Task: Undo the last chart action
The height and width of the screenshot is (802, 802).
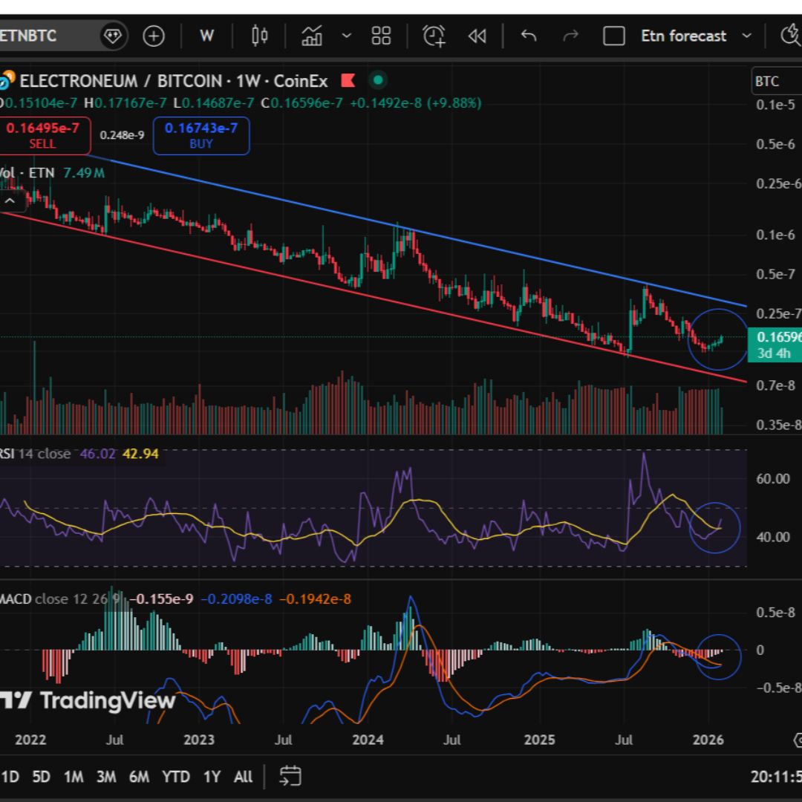Action: coord(529,36)
